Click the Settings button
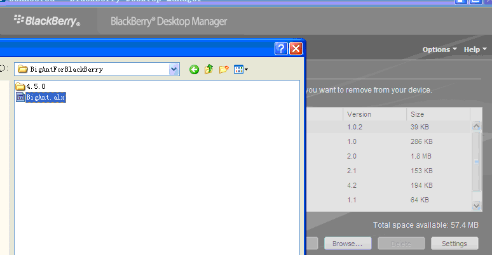The height and width of the screenshot is (255, 492). pyautogui.click(x=454, y=244)
